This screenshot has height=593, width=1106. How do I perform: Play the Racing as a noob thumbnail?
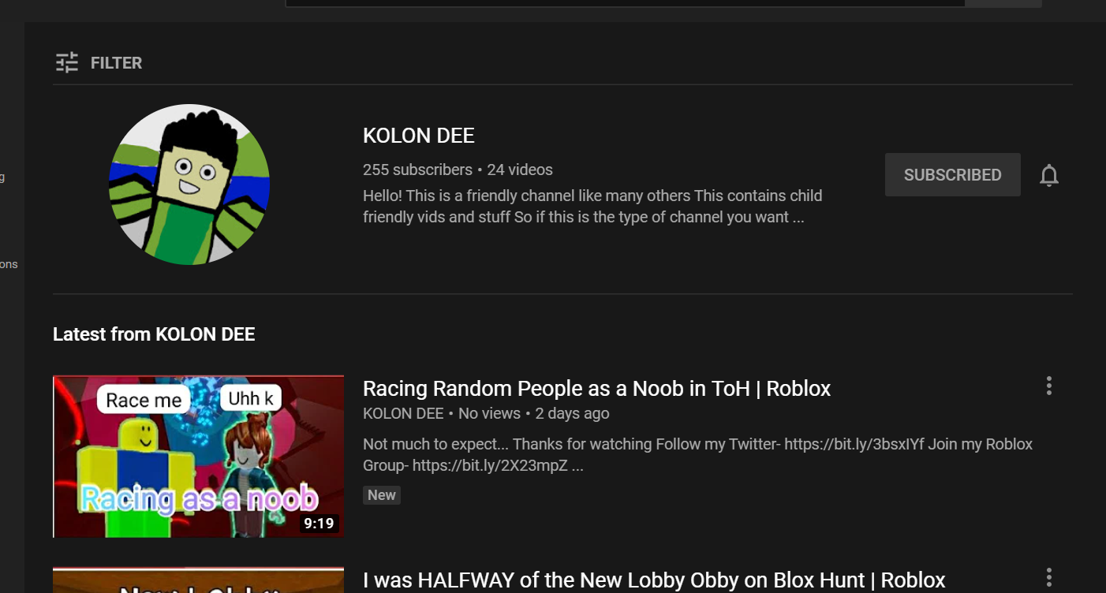198,457
